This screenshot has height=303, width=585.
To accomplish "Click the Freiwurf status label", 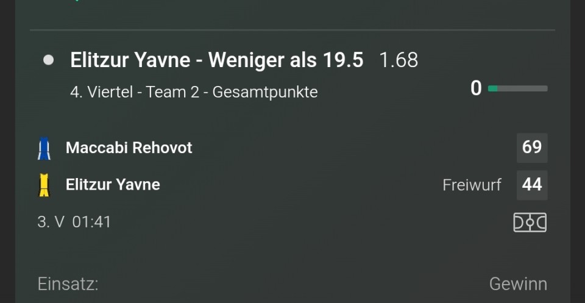I will click(x=472, y=185).
